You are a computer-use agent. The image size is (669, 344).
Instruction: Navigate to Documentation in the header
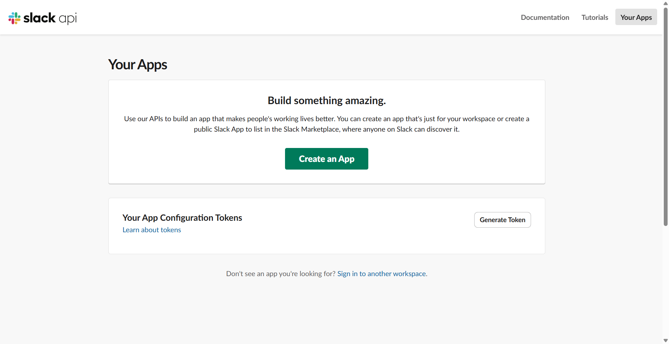(x=545, y=17)
